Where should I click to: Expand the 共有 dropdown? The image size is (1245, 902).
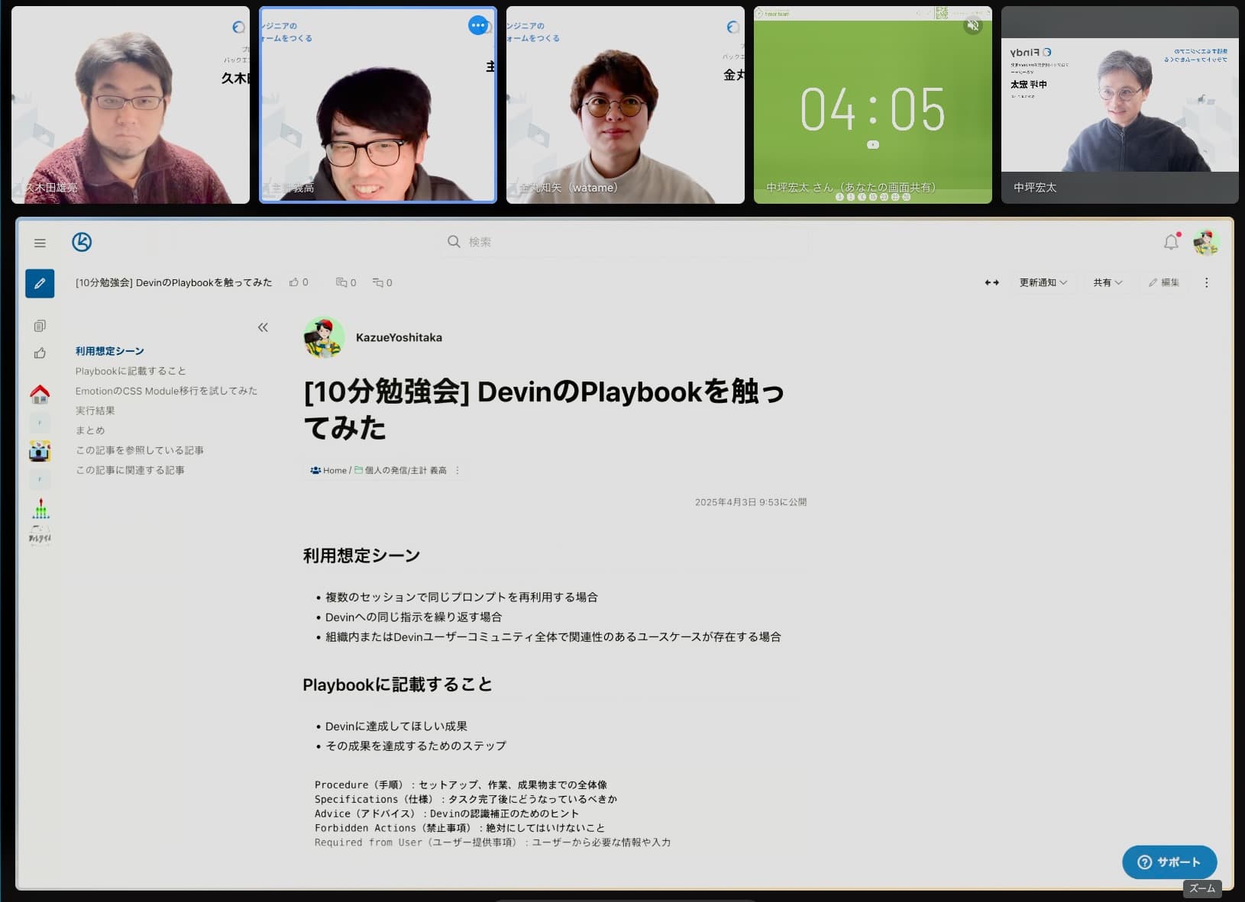tap(1107, 282)
